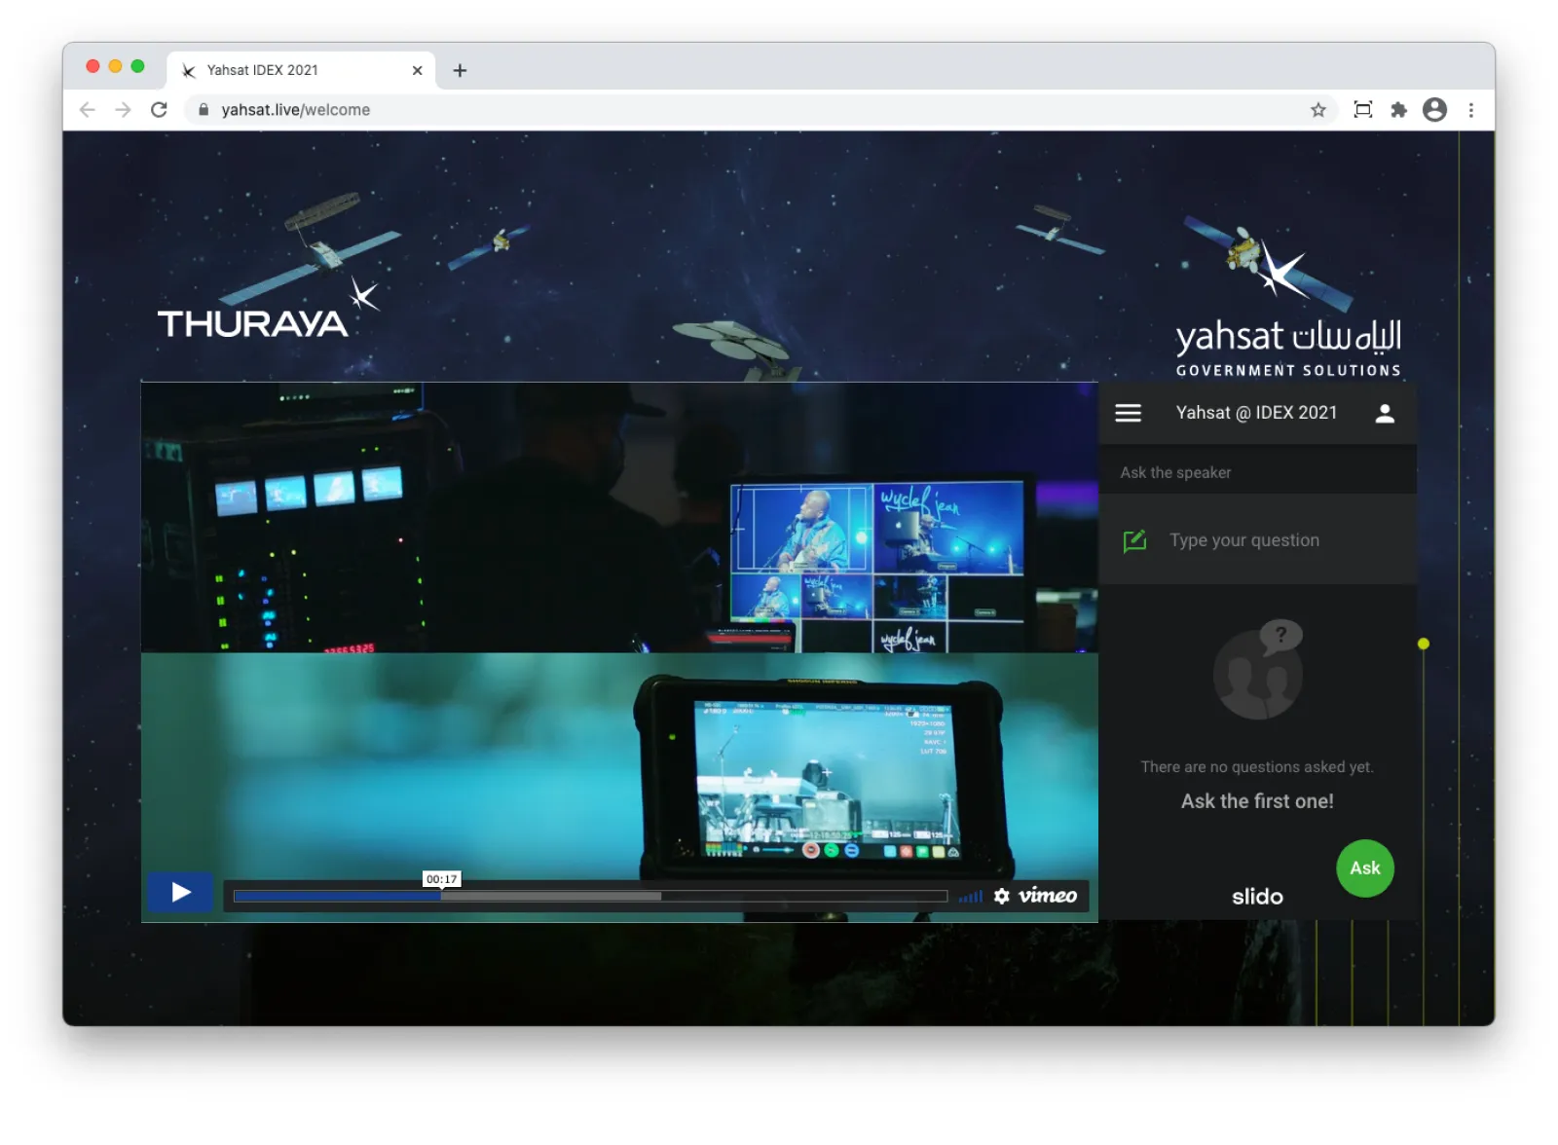View site security lock information

(x=204, y=110)
